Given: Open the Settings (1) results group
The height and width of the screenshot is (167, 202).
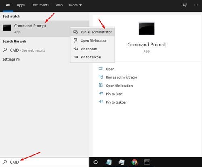Looking at the screenshot, I should 11,59.
